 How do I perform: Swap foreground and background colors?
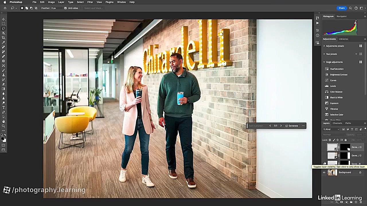5,134
